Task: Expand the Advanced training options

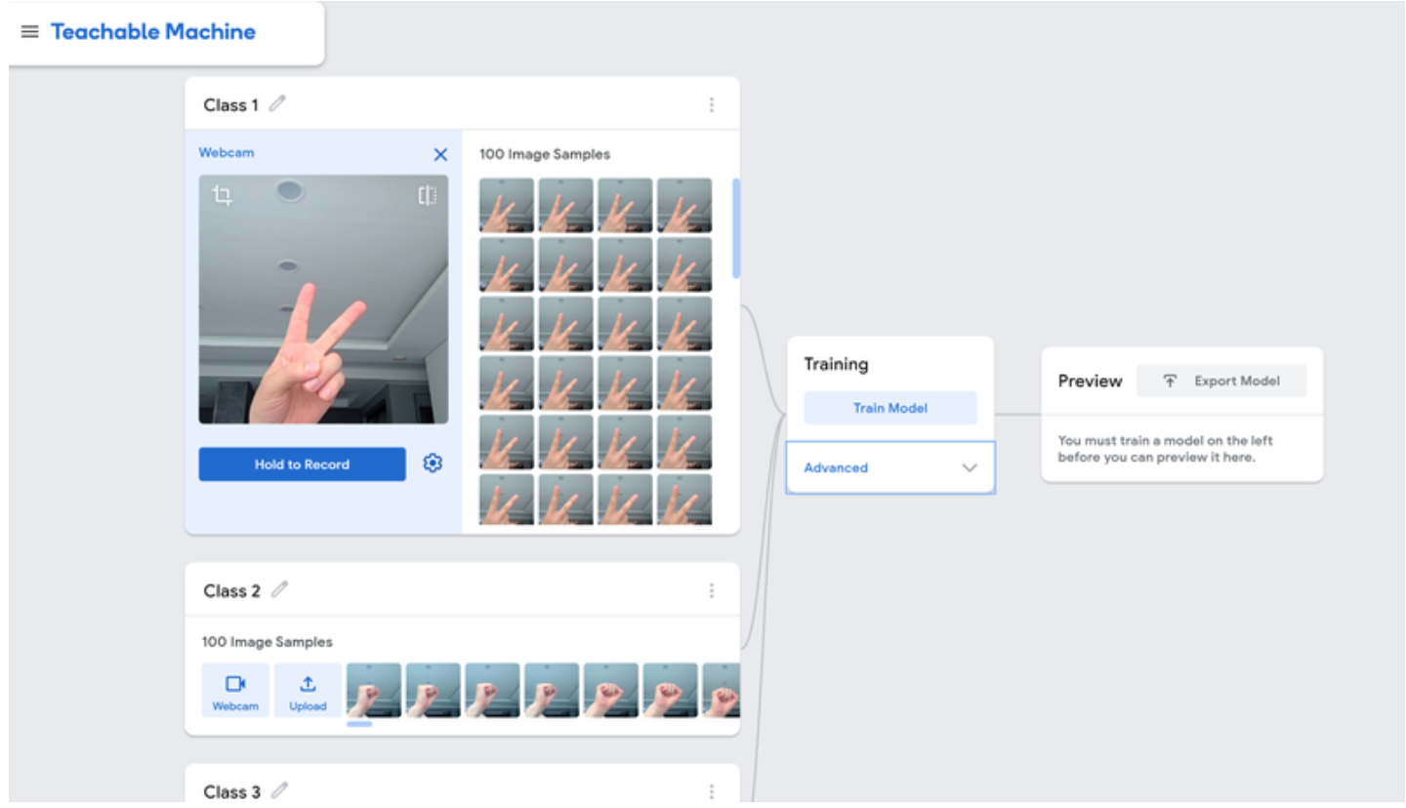Action: click(890, 467)
